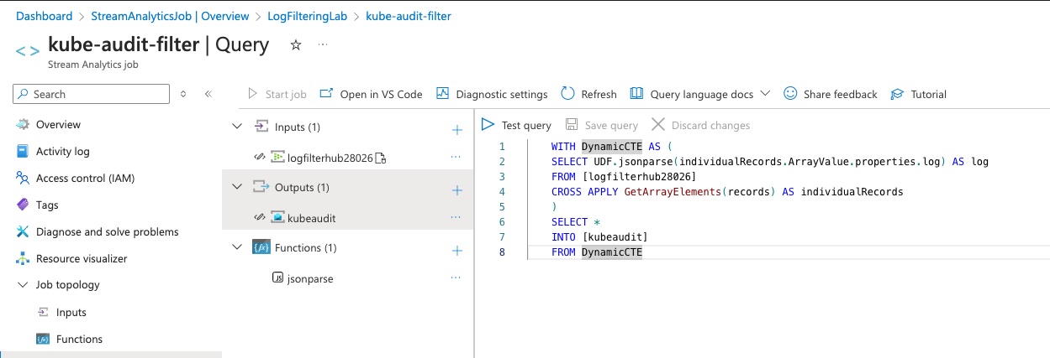Place cursor on 'FROM DynamicCTE' line 8

[596, 252]
